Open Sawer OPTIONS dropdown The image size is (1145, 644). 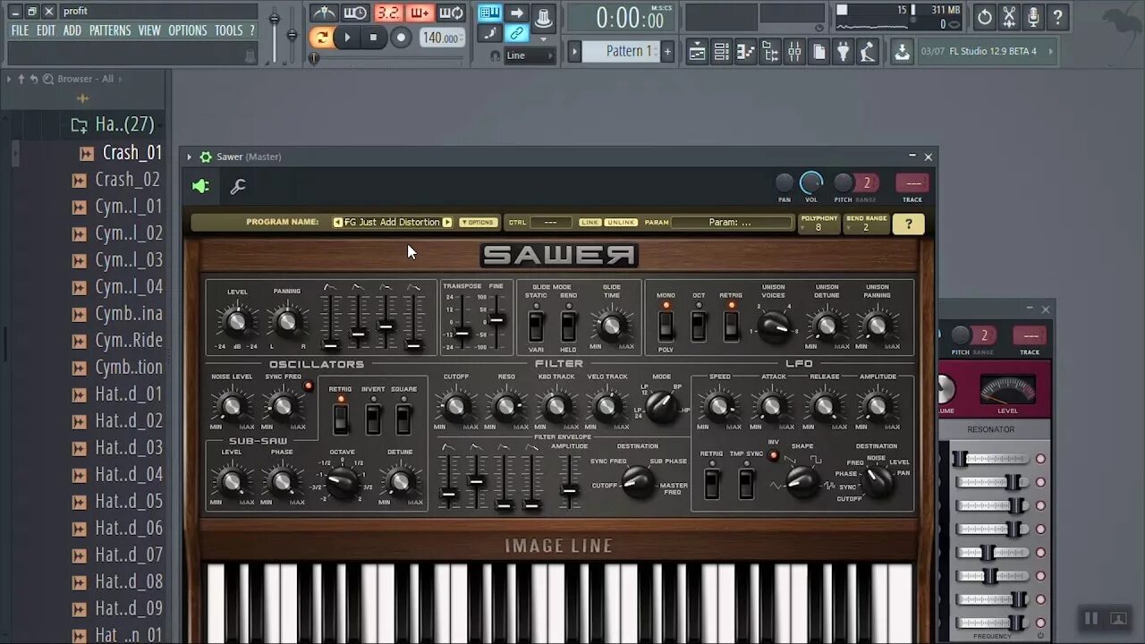(x=479, y=223)
